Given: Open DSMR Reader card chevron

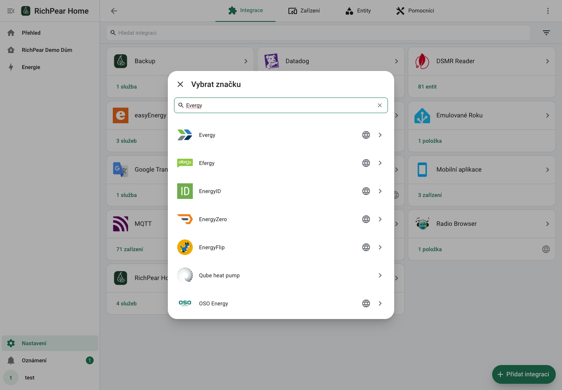Looking at the screenshot, I should point(548,61).
